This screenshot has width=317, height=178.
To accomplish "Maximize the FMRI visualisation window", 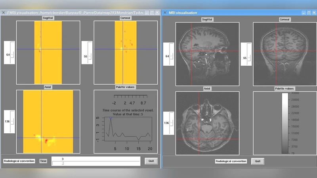I will [x=152, y=13].
